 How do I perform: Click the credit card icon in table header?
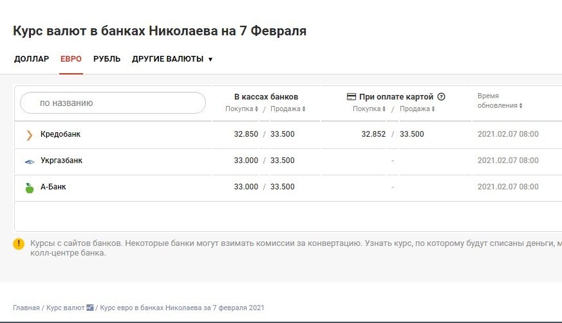tap(351, 97)
